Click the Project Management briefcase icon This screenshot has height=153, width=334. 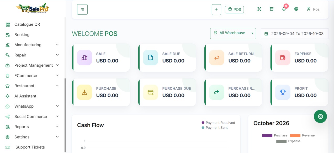[8, 65]
